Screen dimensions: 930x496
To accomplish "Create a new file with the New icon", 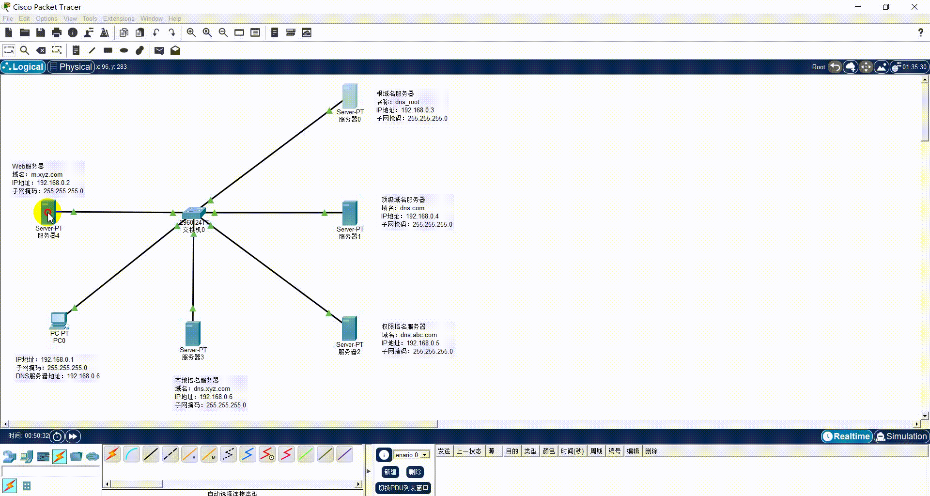I will (x=9, y=32).
